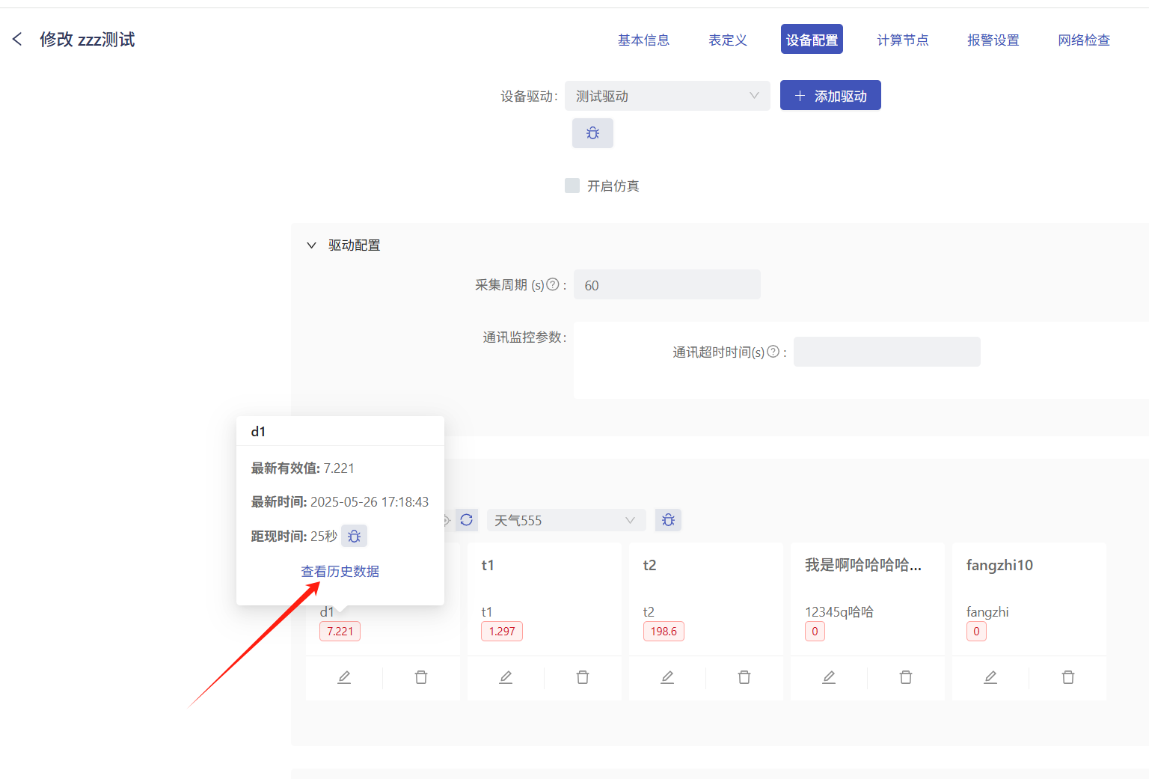Viewport: 1149px width, 779px height.
Task: Delete the t1 card with trash icon
Action: pyautogui.click(x=583, y=677)
